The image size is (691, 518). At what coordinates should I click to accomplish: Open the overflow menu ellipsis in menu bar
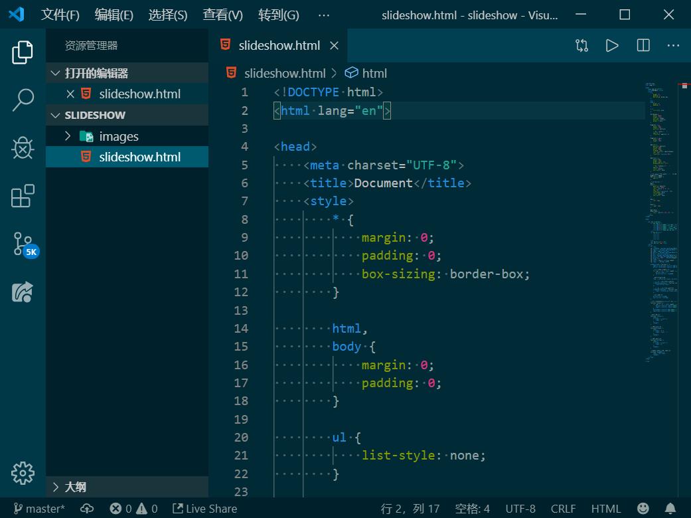(324, 15)
